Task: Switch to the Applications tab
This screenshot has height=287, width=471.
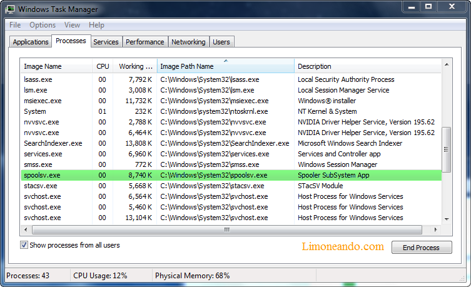Action: tap(31, 42)
